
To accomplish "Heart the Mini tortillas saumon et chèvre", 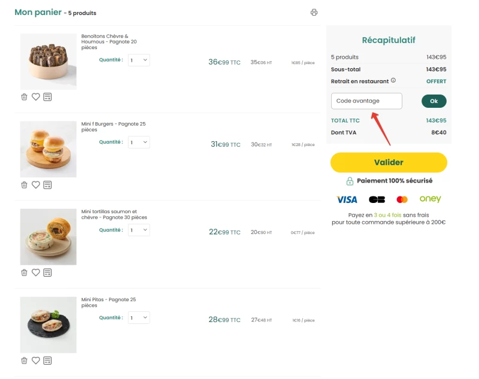I will pyautogui.click(x=36, y=272).
